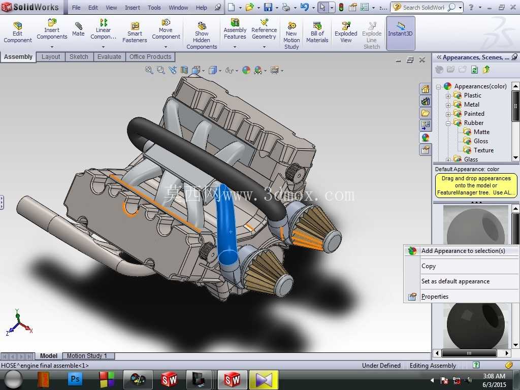Click the dark rubber sphere thumbnail

475,325
